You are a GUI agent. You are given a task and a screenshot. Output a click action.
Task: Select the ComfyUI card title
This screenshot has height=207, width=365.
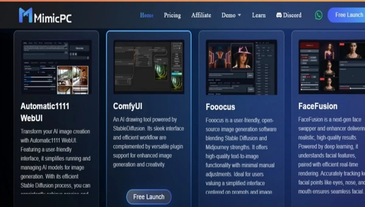coord(128,106)
